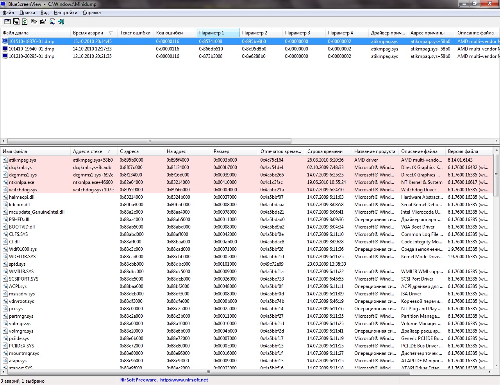Click the lower pane vertical scrollbar down arrow
The width and height of the screenshot is (500, 385).
click(x=496, y=365)
